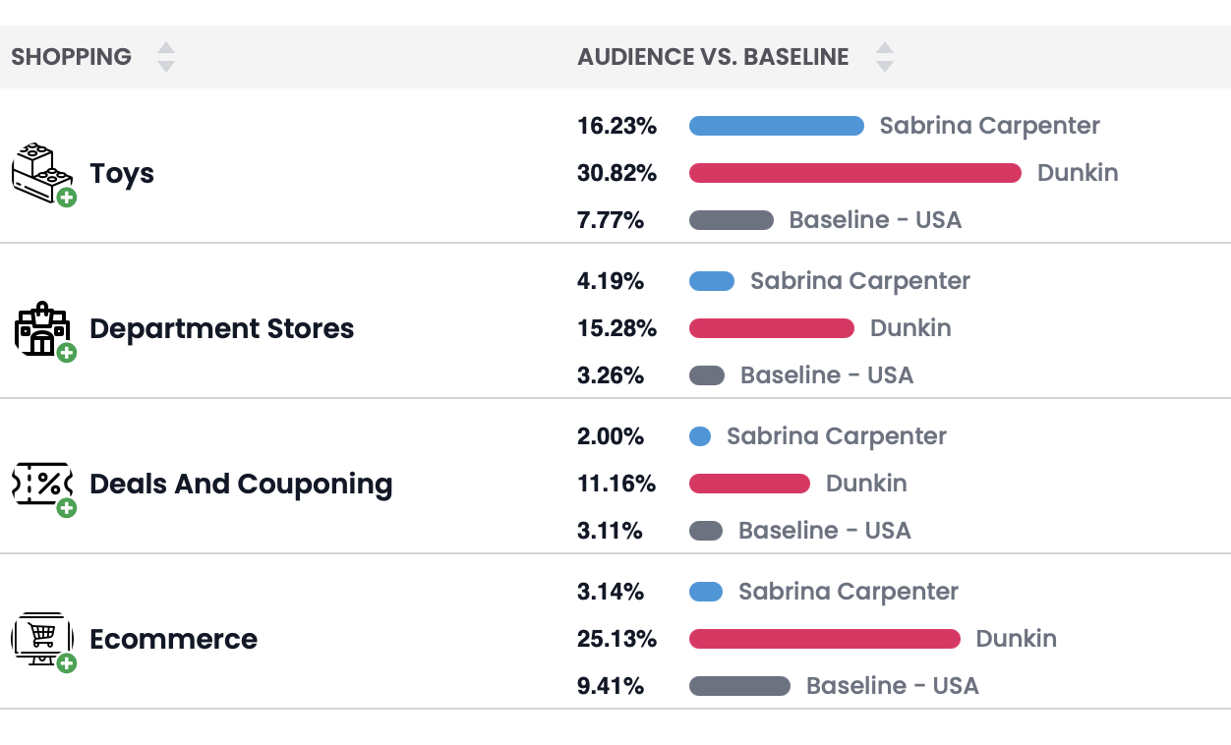Sort the Audience vs. Baseline column
1231x745 pixels.
885,57
